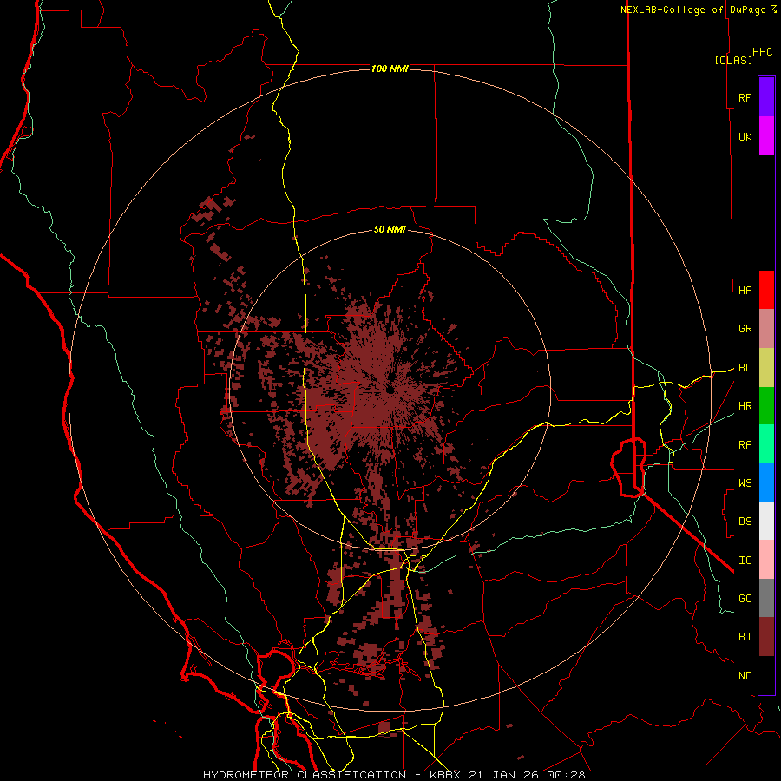The height and width of the screenshot is (781, 781).
Task: Click the NEXLAB-College of DuPage credit text
Action: click(x=693, y=10)
